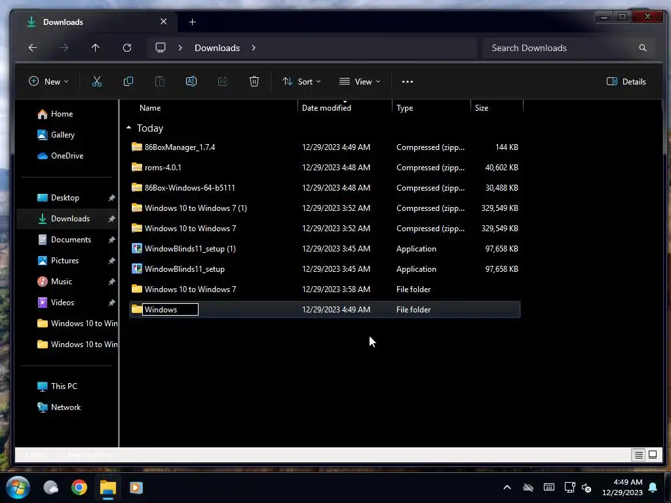
Task: Open media player taskbar icon
Action: [136, 487]
